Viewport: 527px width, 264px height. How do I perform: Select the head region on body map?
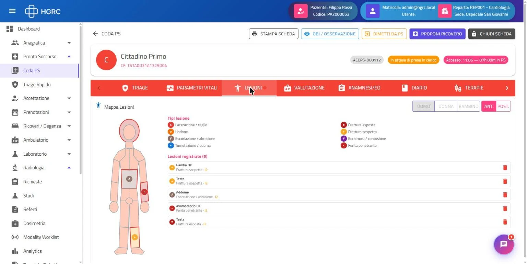pyautogui.click(x=129, y=130)
